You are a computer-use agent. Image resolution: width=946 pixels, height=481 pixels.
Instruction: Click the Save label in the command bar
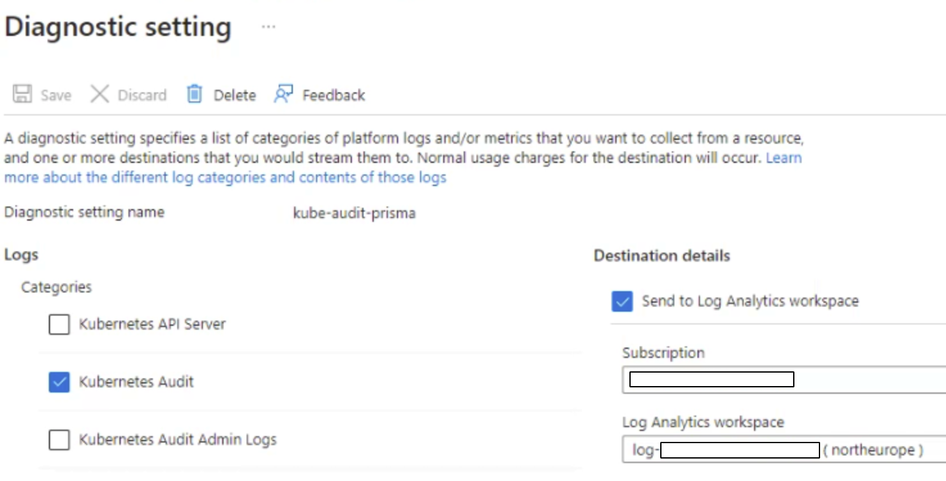point(56,96)
